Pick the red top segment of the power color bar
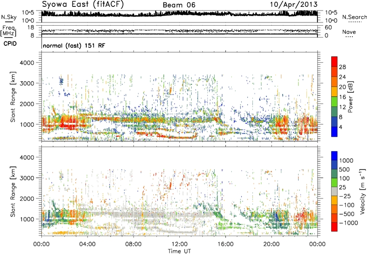This screenshot has width=367, height=254. click(x=334, y=62)
